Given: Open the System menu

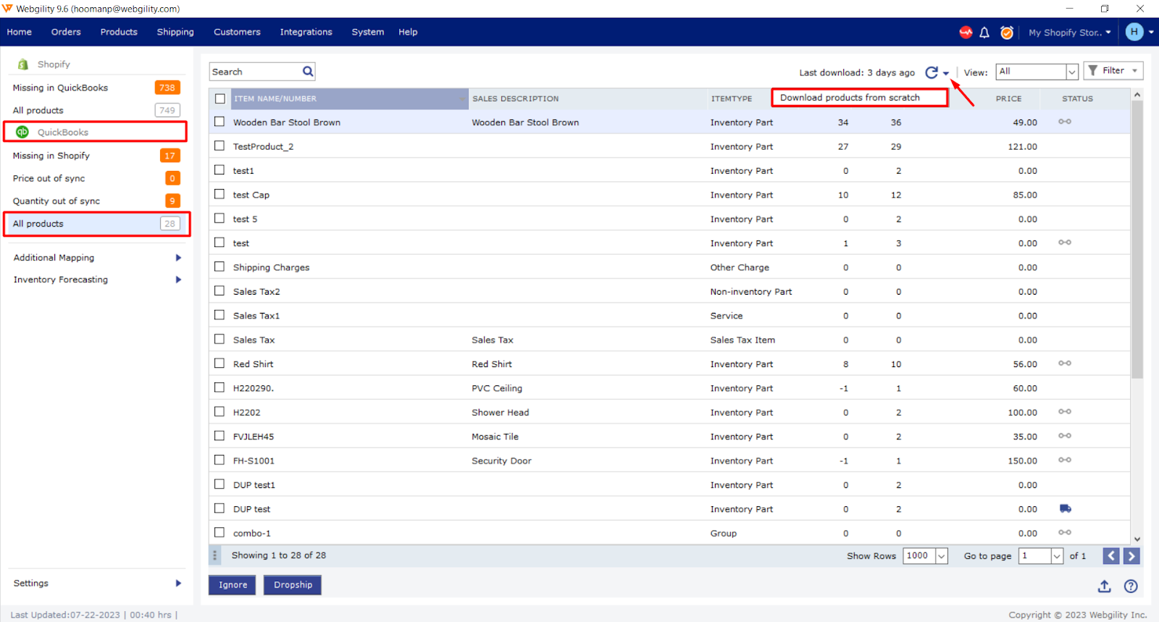Looking at the screenshot, I should pyautogui.click(x=368, y=32).
